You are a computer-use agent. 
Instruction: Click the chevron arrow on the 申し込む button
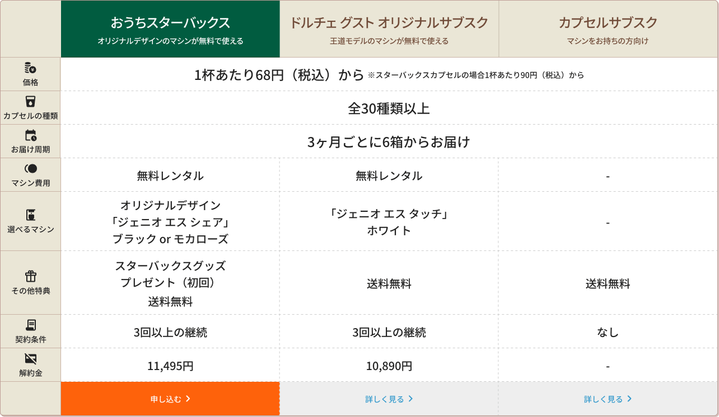click(188, 399)
